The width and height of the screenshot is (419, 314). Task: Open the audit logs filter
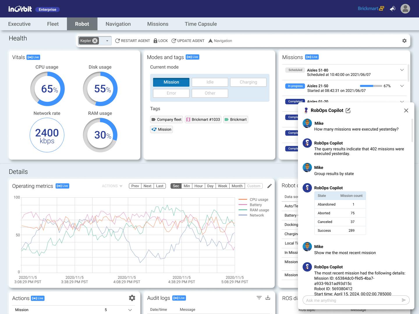[259, 298]
